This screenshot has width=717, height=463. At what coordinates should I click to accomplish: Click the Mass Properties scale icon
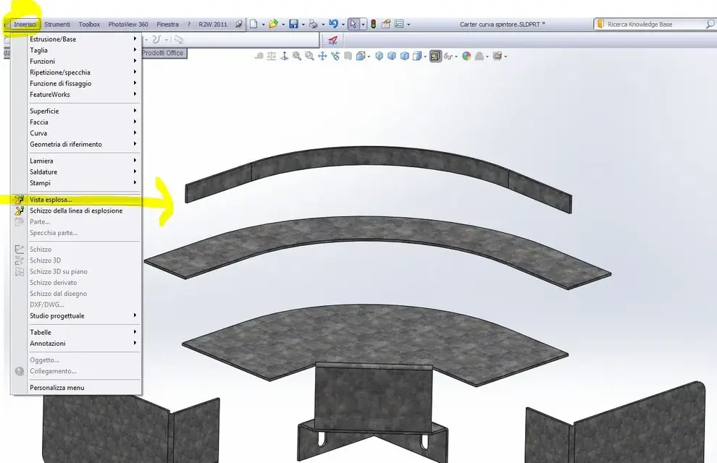tap(271, 56)
